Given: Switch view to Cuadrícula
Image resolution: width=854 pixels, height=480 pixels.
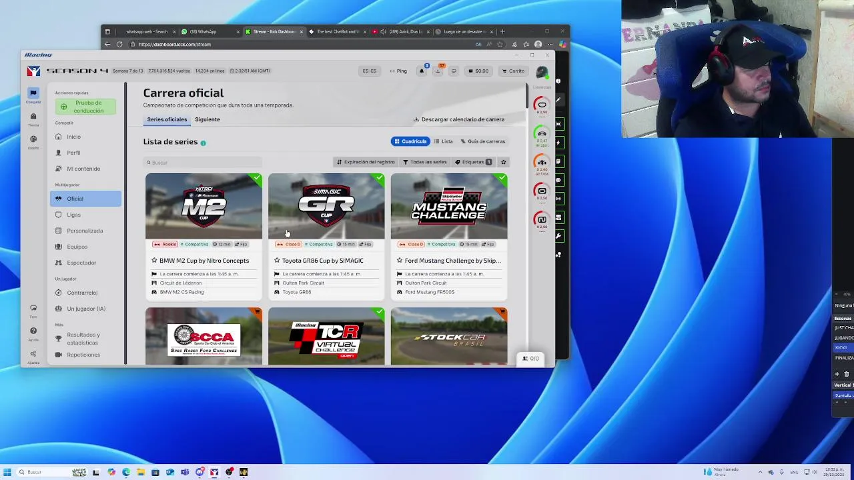Looking at the screenshot, I should (x=410, y=141).
